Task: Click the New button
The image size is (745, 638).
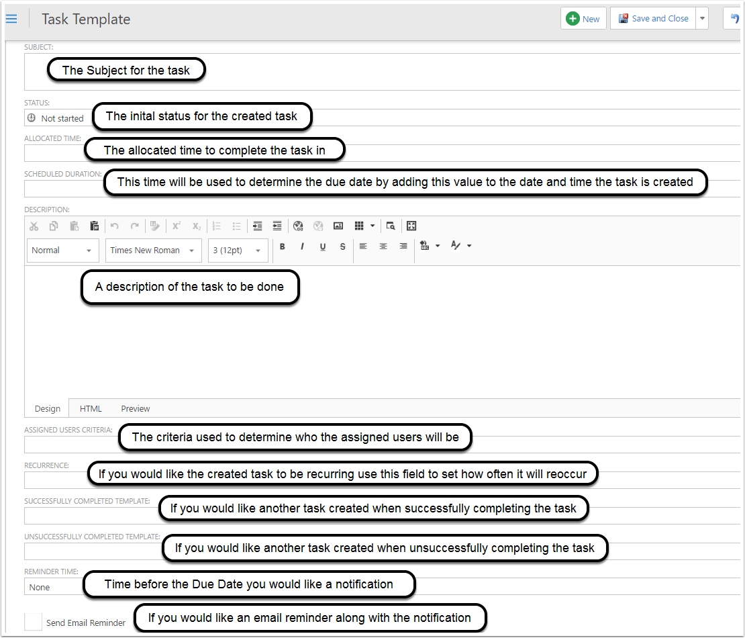Action: click(583, 19)
